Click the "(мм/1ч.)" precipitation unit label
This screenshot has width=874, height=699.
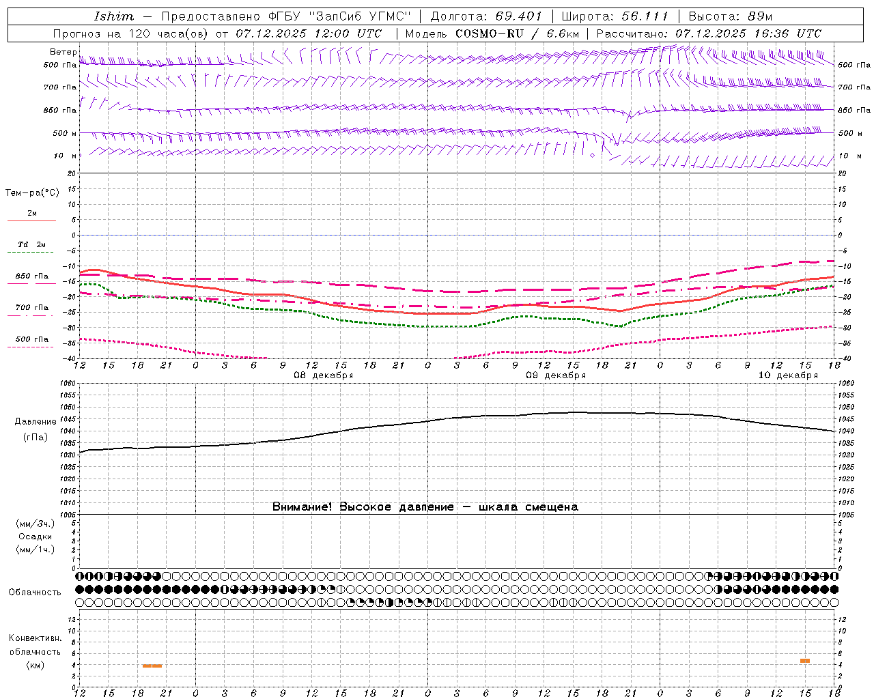click(x=36, y=550)
